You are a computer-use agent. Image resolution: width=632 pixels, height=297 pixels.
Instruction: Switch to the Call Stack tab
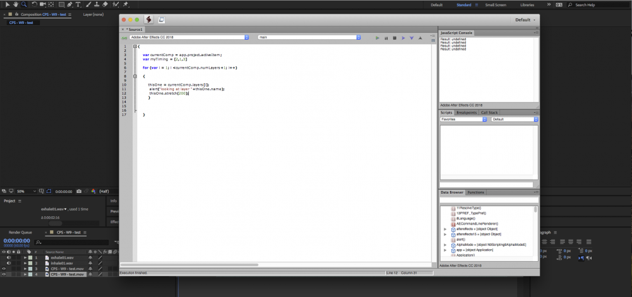489,112
